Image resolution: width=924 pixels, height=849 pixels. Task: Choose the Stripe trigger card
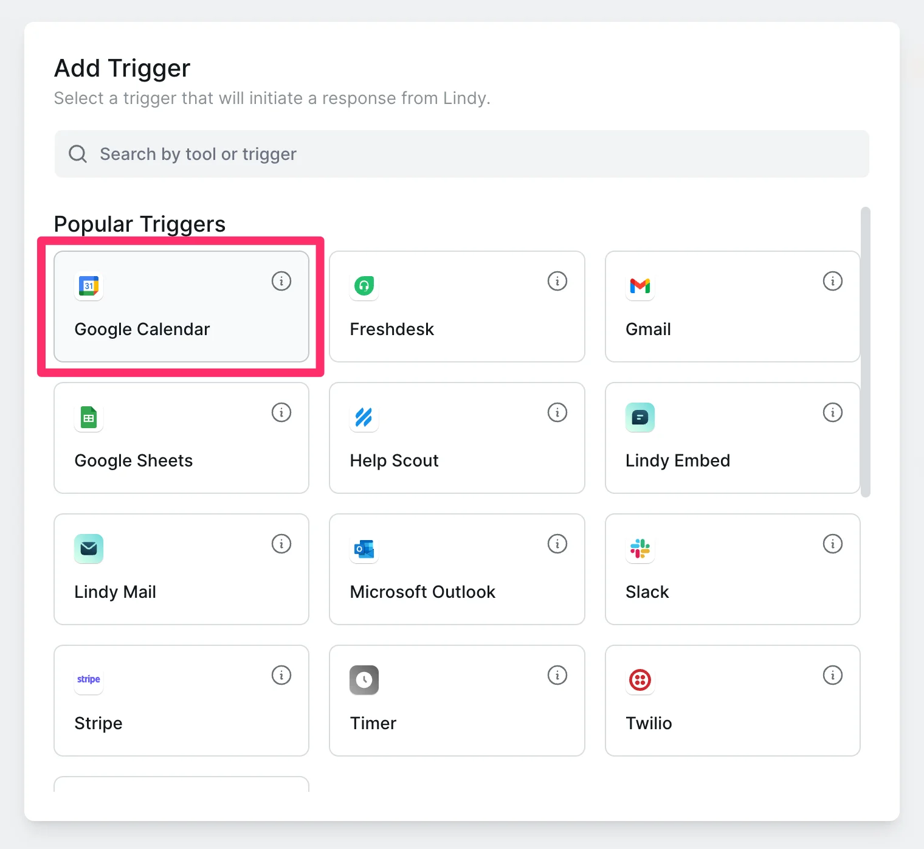click(x=181, y=701)
